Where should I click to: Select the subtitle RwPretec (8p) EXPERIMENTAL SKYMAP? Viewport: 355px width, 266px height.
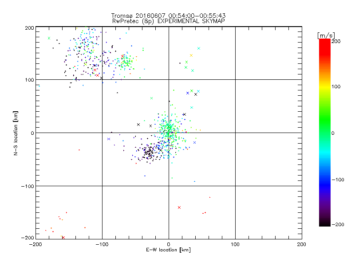pyautogui.click(x=169, y=21)
